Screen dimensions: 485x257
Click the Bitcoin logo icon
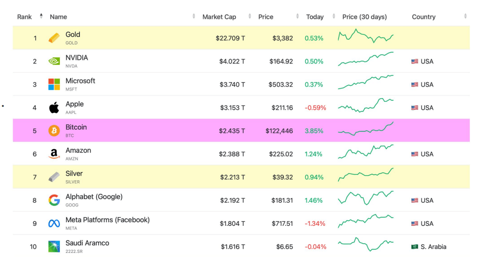click(54, 131)
